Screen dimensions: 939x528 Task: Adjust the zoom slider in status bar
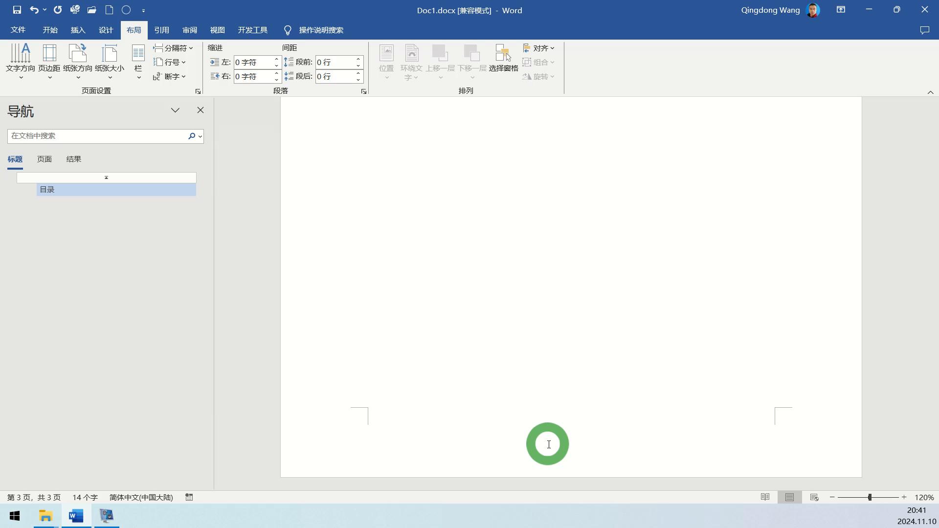click(x=870, y=497)
